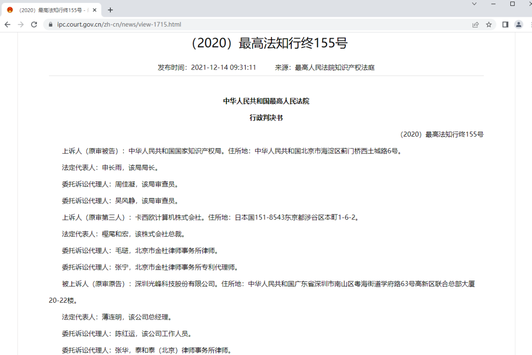Select the line naming 毛琎
This screenshot has width=532, height=355.
click(141, 250)
